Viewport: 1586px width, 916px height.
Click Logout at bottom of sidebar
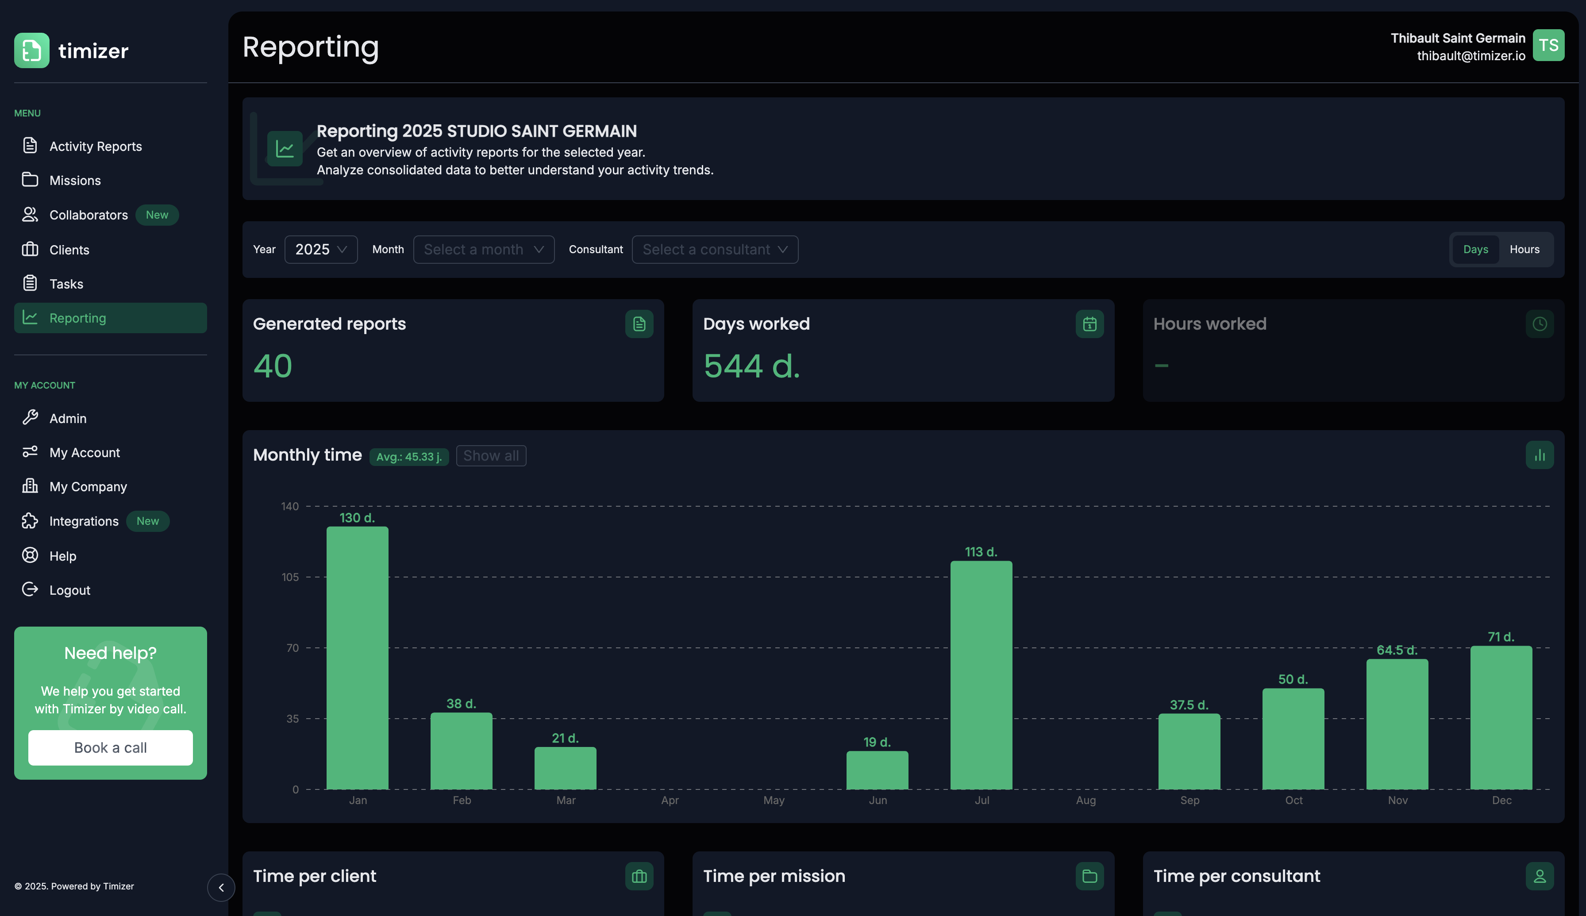point(69,590)
